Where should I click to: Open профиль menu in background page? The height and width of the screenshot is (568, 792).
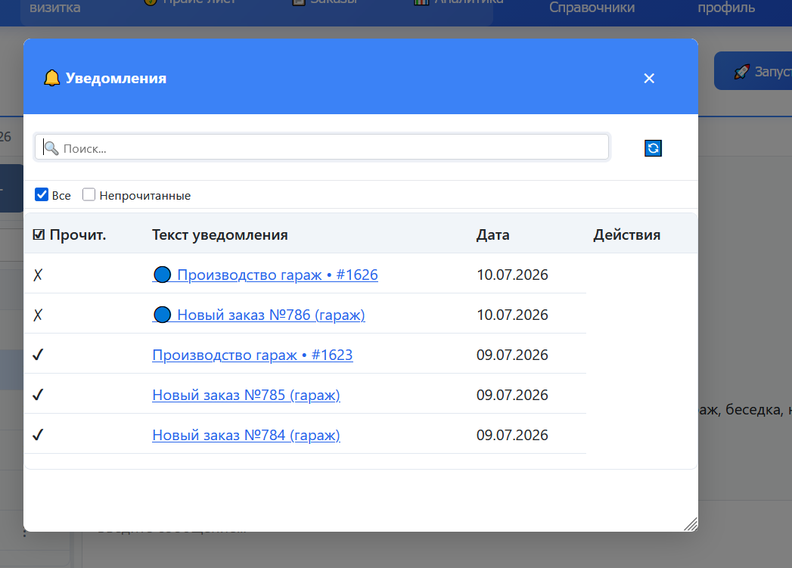[x=726, y=7]
